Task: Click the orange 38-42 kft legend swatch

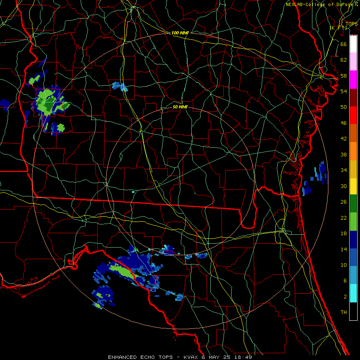Action: [353, 151]
